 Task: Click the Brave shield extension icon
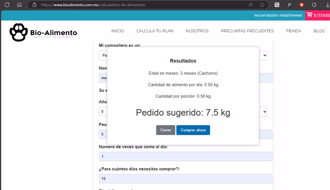302,5
